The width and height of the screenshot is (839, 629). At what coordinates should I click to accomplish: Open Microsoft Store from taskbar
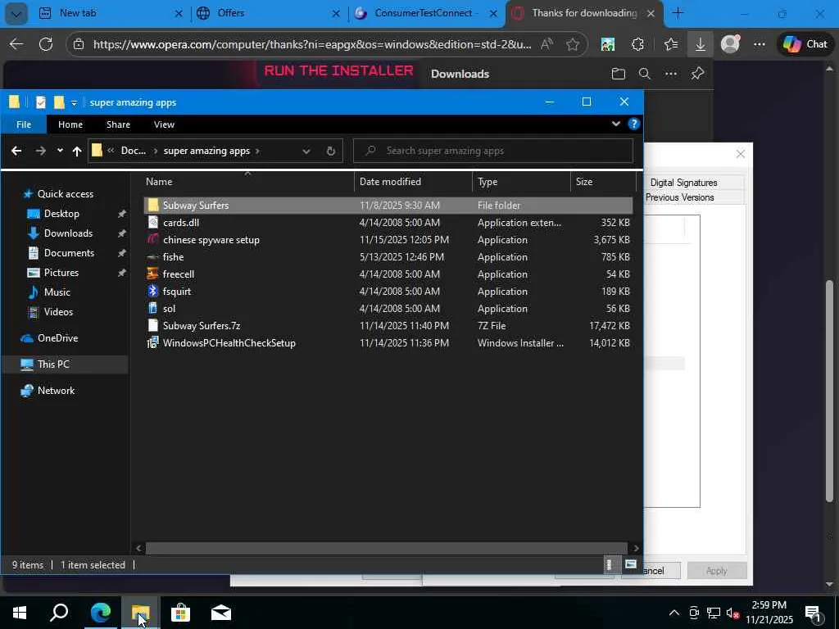181,613
